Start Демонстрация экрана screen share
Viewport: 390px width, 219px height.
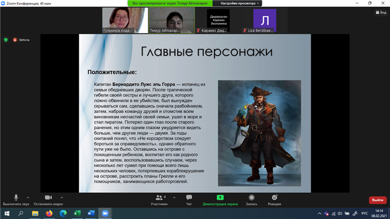[220, 200]
